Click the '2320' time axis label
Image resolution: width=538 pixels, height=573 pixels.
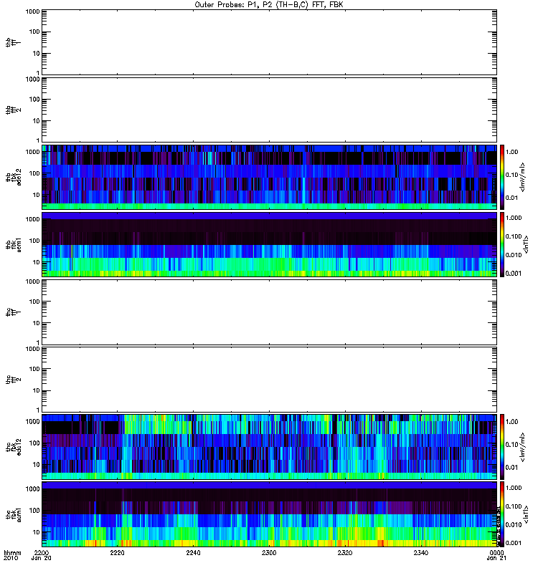pyautogui.click(x=345, y=552)
